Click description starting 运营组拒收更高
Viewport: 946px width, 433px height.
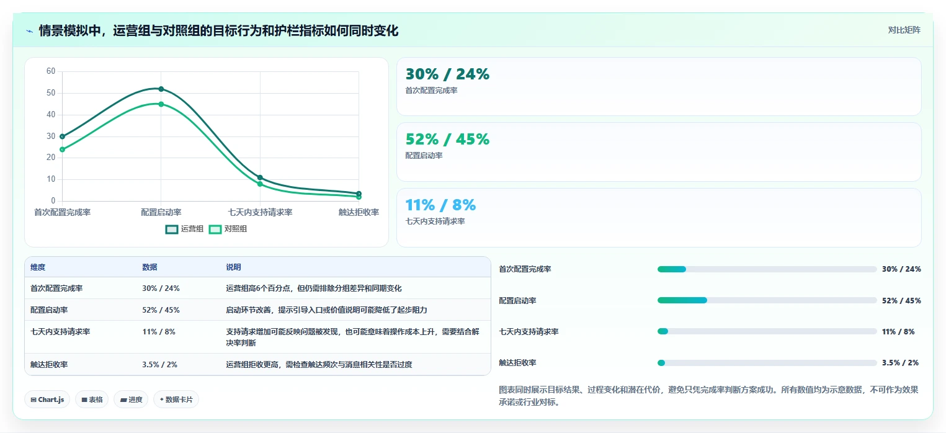click(x=319, y=365)
